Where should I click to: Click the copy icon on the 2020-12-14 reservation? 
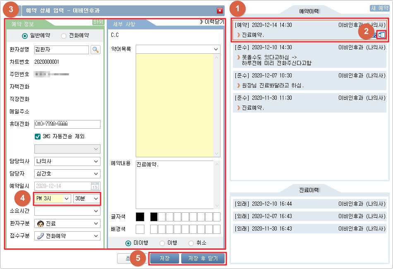pos(381,35)
